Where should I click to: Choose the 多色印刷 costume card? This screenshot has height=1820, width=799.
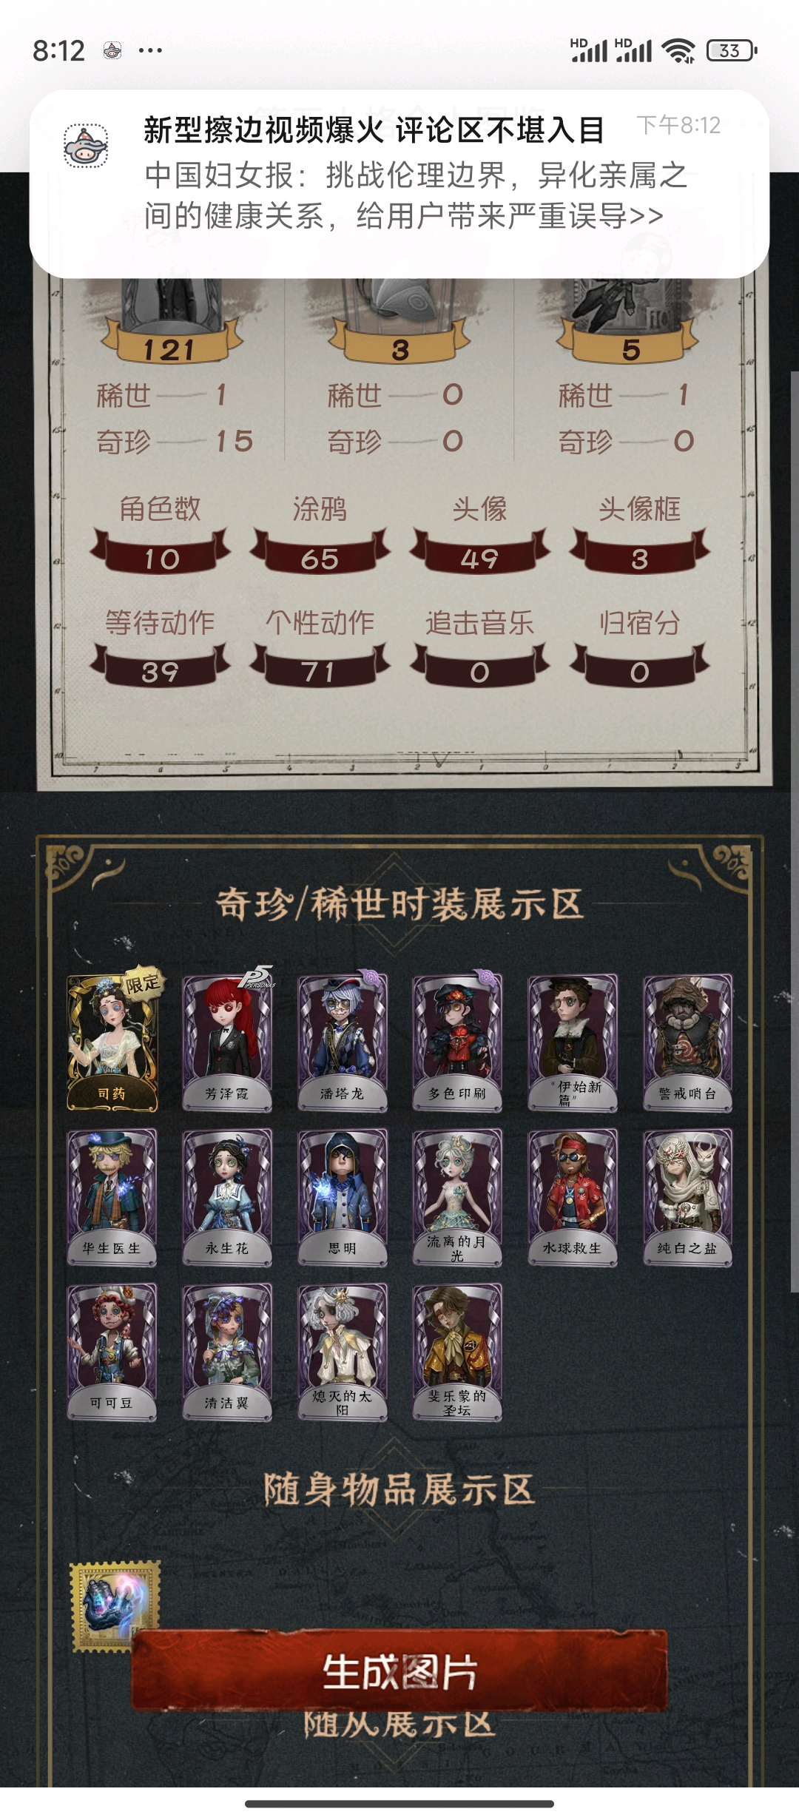[457, 1043]
